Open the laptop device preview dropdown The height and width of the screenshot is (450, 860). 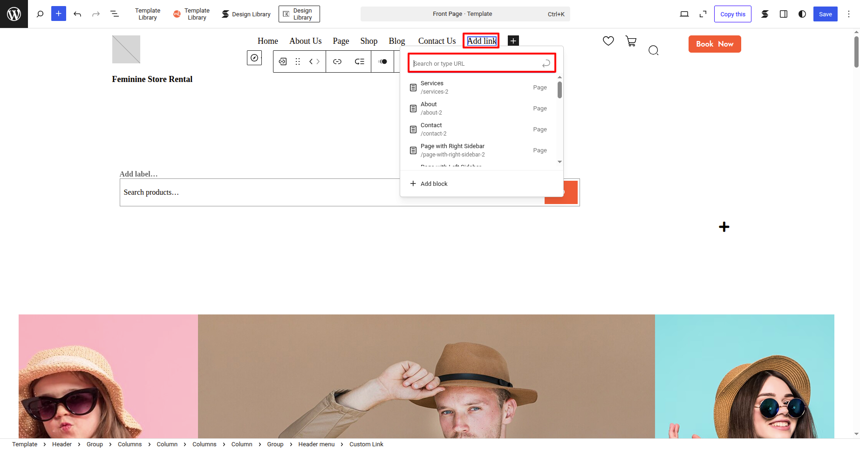click(x=684, y=14)
